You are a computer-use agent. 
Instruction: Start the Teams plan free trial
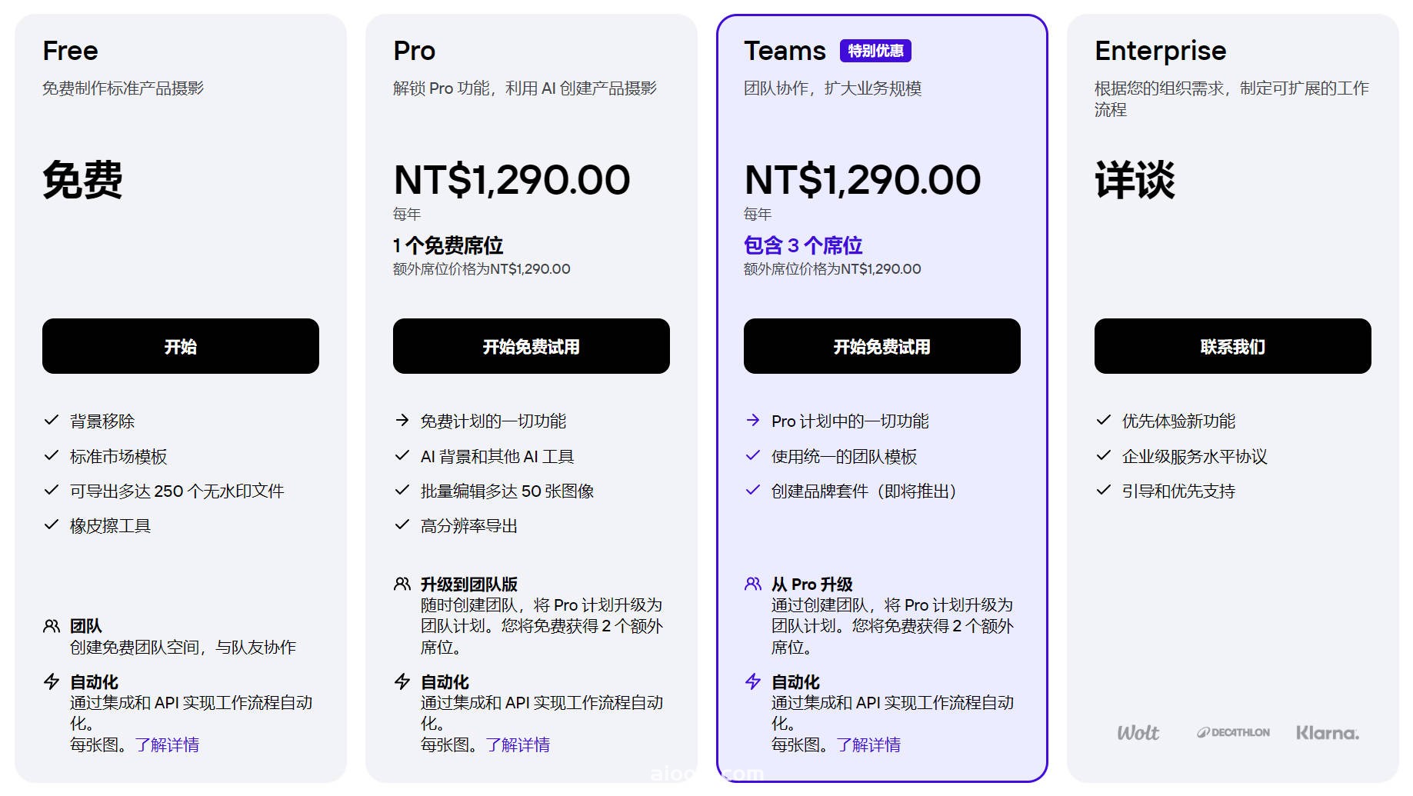pyautogui.click(x=882, y=346)
